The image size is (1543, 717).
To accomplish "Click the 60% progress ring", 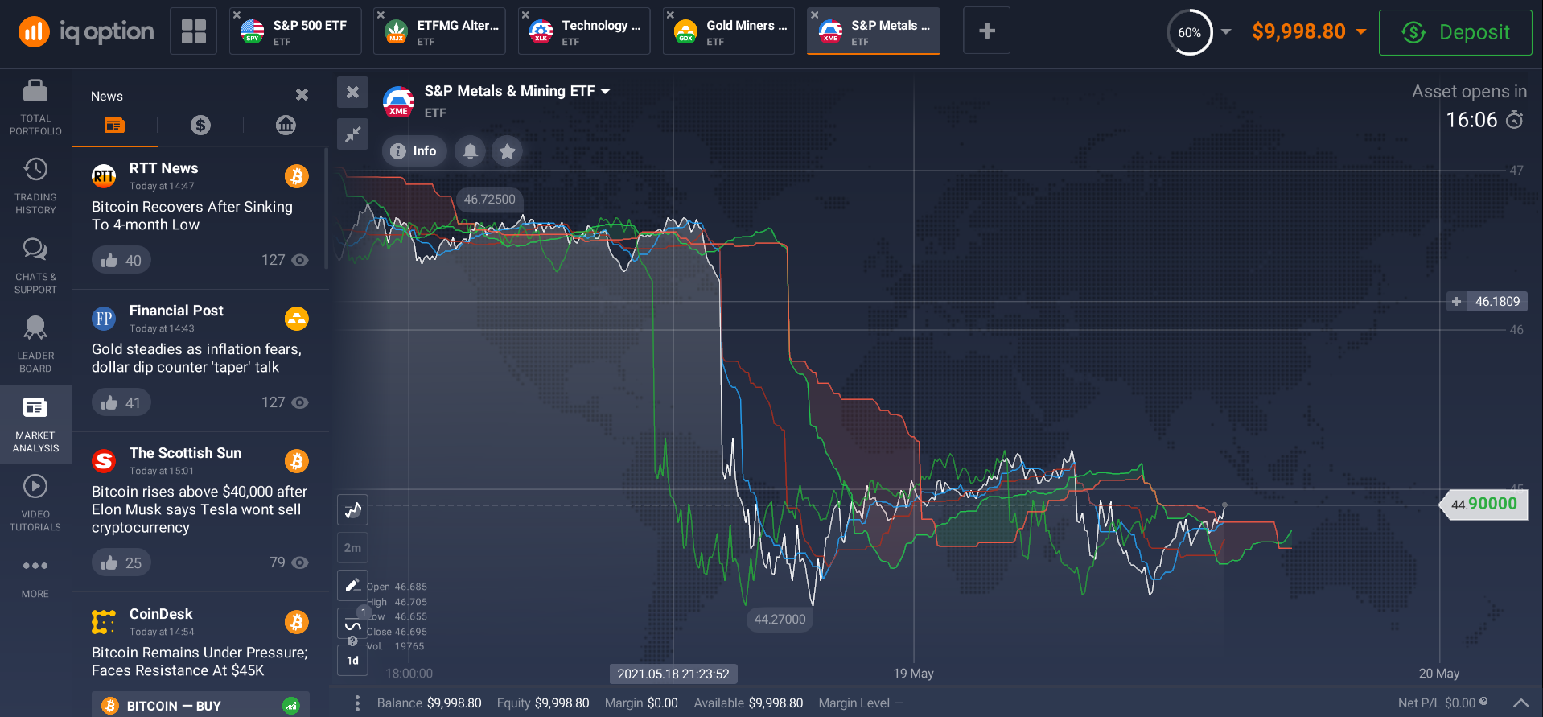I will pyautogui.click(x=1189, y=32).
